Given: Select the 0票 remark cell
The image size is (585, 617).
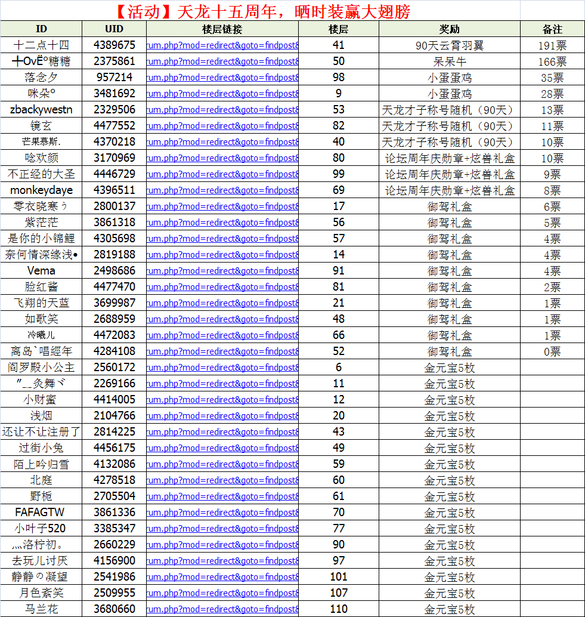Looking at the screenshot, I should coord(552,351).
